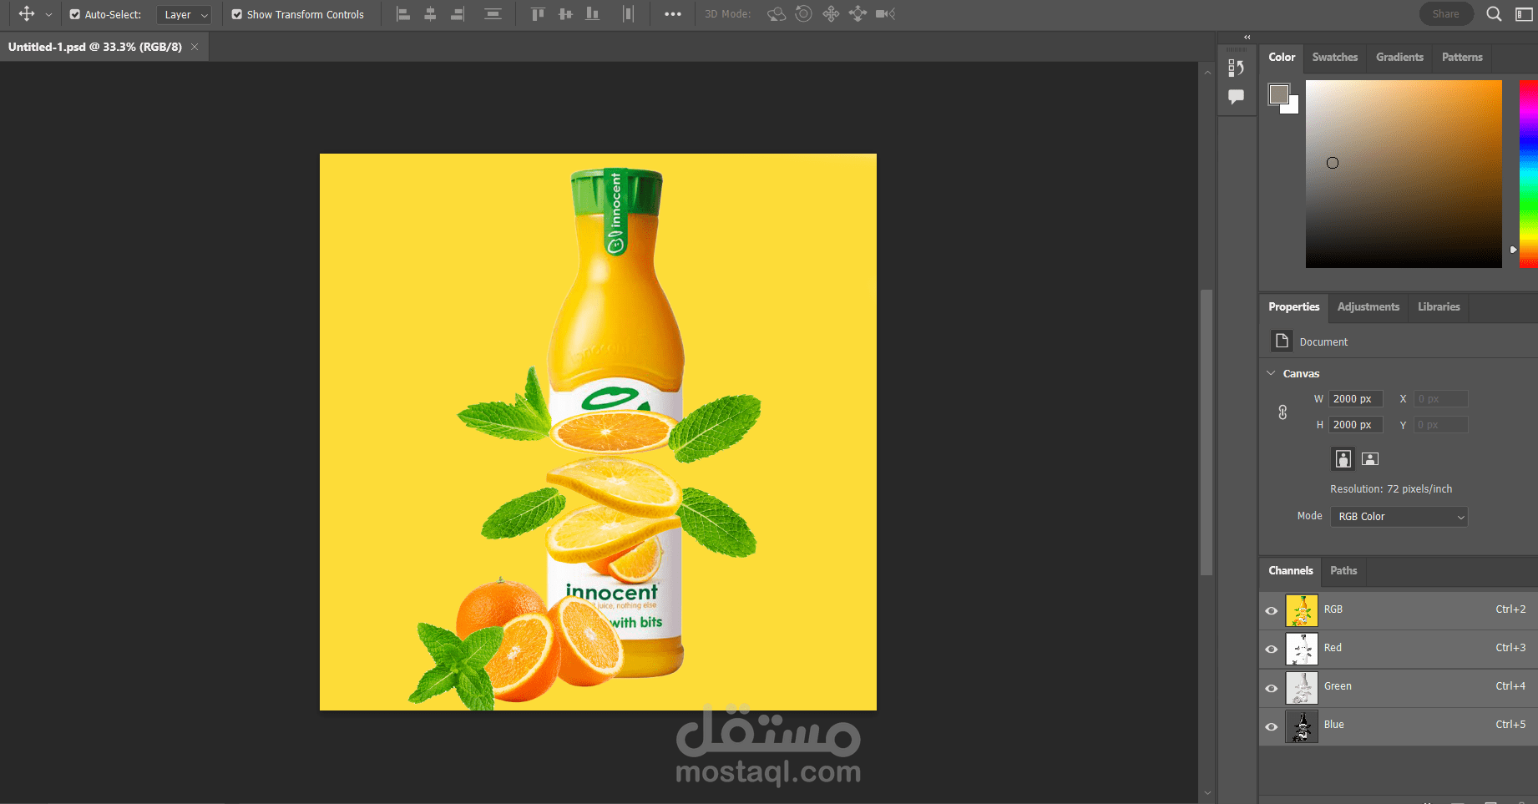The height and width of the screenshot is (804, 1538).
Task: Open align and distribute more options
Action: [x=673, y=14]
